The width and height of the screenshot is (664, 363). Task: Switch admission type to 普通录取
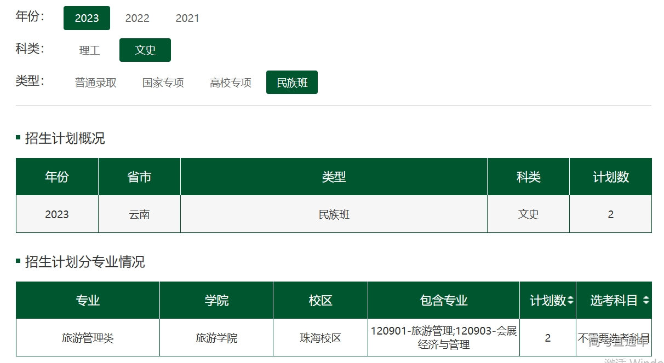pyautogui.click(x=96, y=83)
